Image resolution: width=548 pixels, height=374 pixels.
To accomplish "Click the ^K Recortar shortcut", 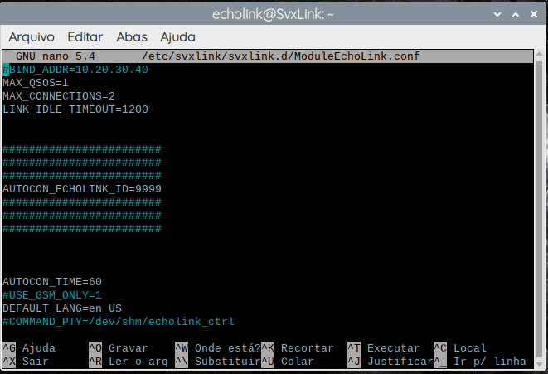I will coord(298,348).
